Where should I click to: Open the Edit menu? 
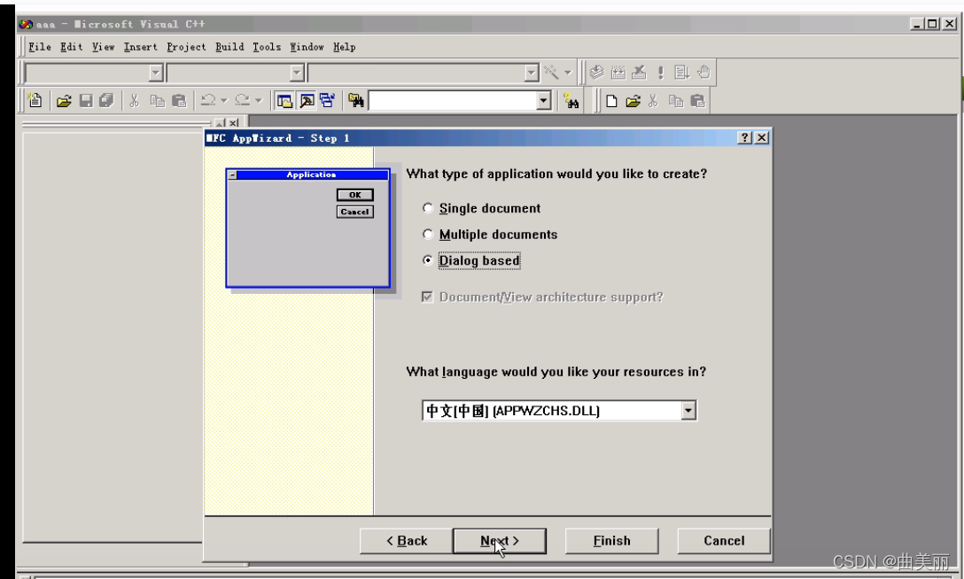coord(71,47)
